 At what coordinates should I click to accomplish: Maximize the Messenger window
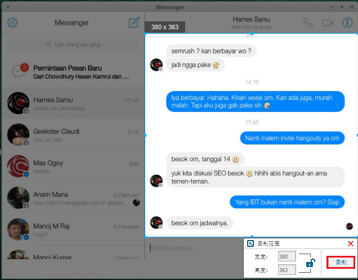click(x=342, y=7)
